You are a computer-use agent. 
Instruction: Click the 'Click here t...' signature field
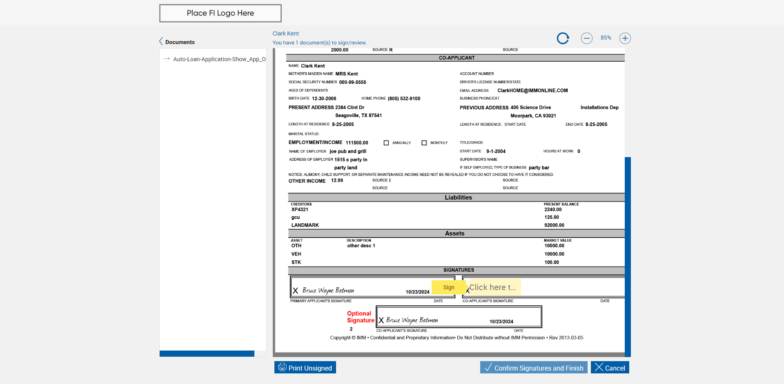[494, 287]
